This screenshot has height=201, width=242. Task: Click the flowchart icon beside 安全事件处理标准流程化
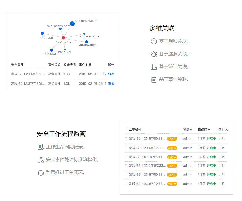(x=41, y=160)
